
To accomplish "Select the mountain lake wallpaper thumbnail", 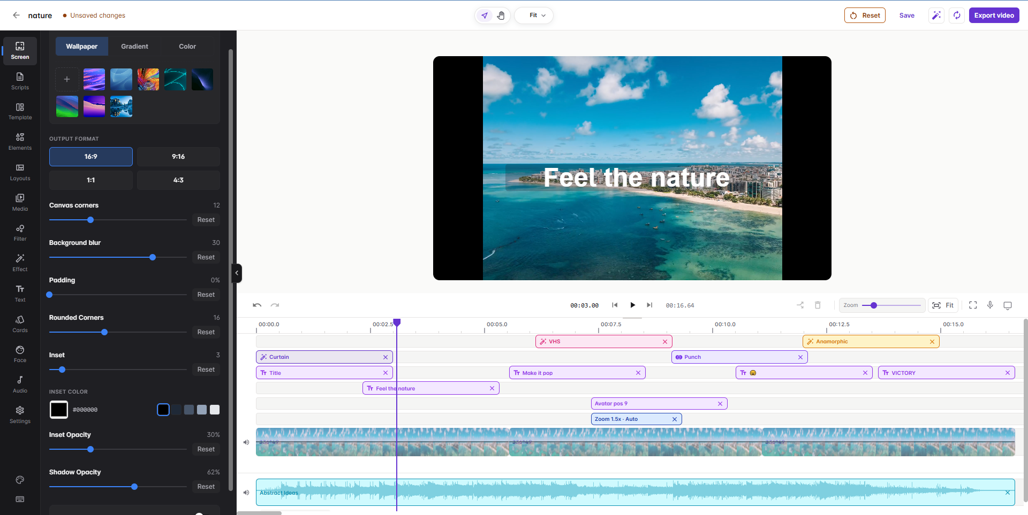I will pyautogui.click(x=121, y=106).
